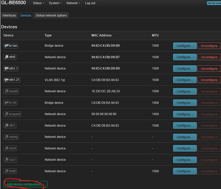Click the eth1.21 VLAN device badge
The height and width of the screenshot is (189, 221).
click(12, 80)
